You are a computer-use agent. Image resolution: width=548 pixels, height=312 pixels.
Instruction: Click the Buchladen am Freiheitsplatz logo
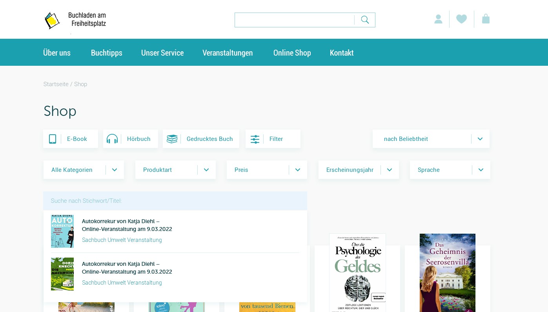[x=75, y=20]
